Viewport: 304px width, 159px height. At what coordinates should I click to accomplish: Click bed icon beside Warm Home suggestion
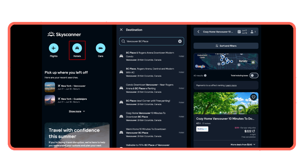point(121,133)
